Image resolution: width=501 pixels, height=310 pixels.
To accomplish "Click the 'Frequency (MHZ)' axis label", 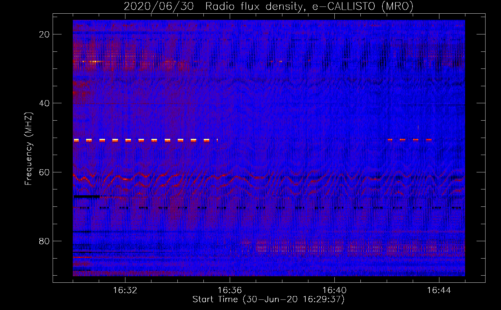I will coord(28,148).
